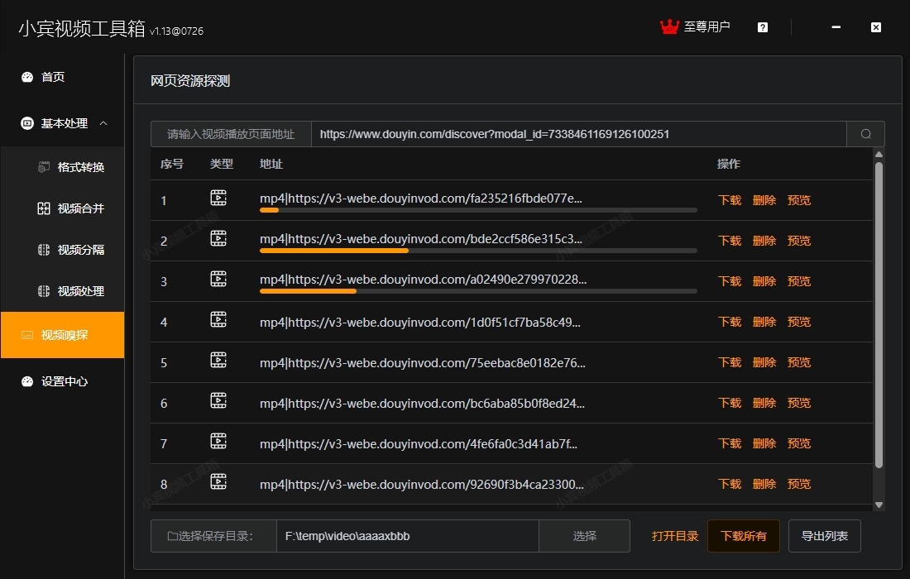The image size is (910, 579).
Task: Click the crown icon next to 至尊用户
Action: click(668, 26)
